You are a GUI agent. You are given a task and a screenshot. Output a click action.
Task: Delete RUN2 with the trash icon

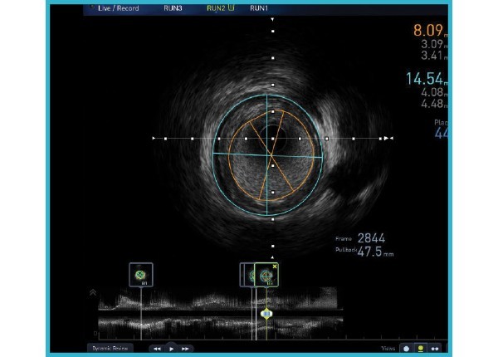[x=231, y=7]
